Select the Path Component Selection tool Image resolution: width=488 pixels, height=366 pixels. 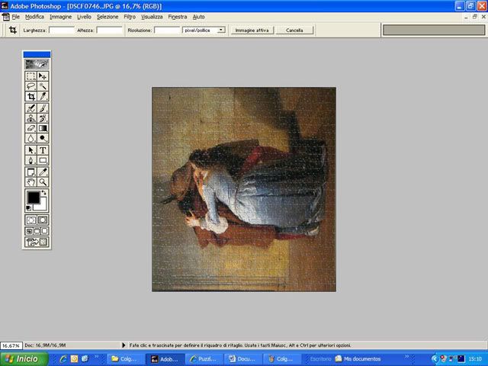pyautogui.click(x=30, y=150)
